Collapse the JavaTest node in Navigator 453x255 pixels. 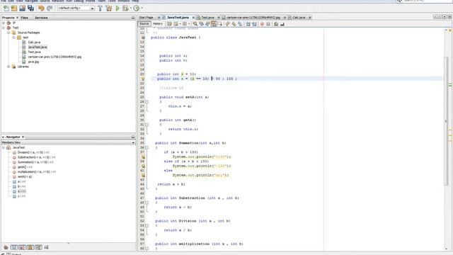[4, 147]
